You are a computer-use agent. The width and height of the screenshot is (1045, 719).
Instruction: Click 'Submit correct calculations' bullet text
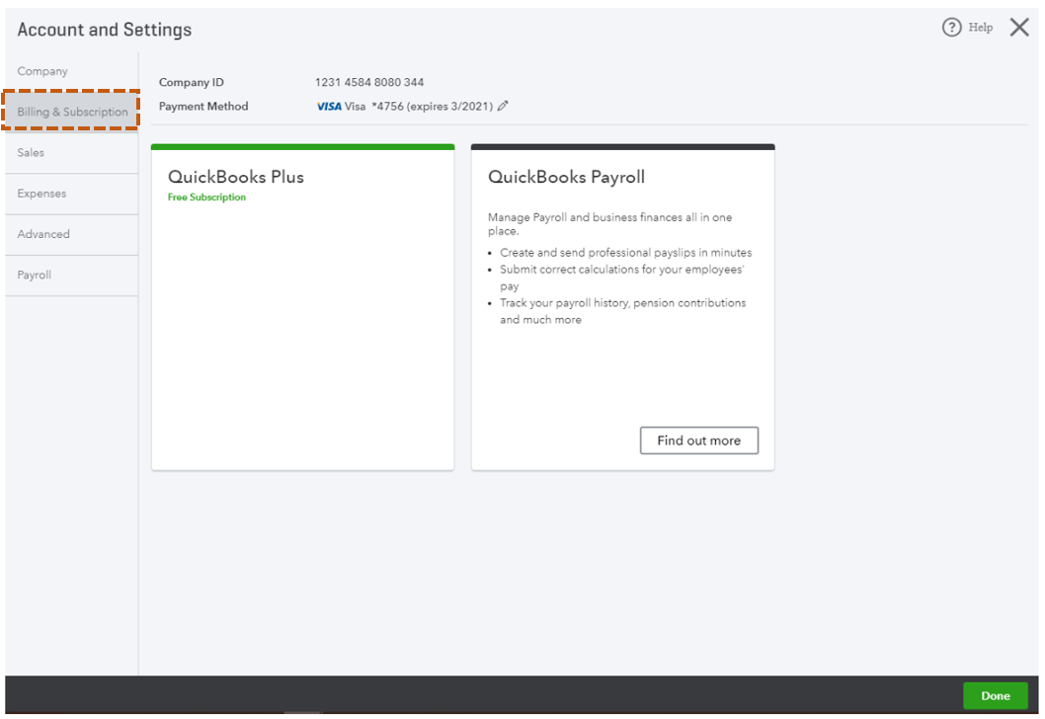coord(622,278)
